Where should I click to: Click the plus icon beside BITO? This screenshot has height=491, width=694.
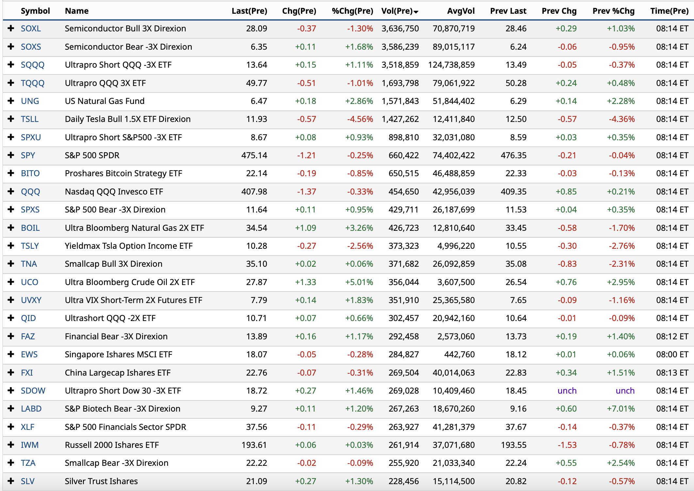coord(11,173)
